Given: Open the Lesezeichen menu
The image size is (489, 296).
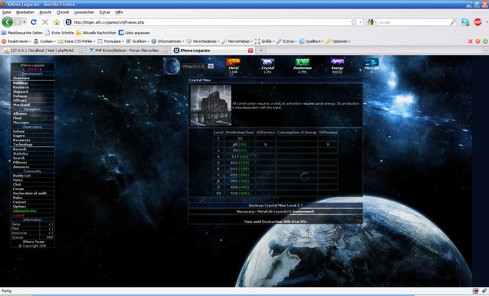Looking at the screenshot, I should pos(84,12).
